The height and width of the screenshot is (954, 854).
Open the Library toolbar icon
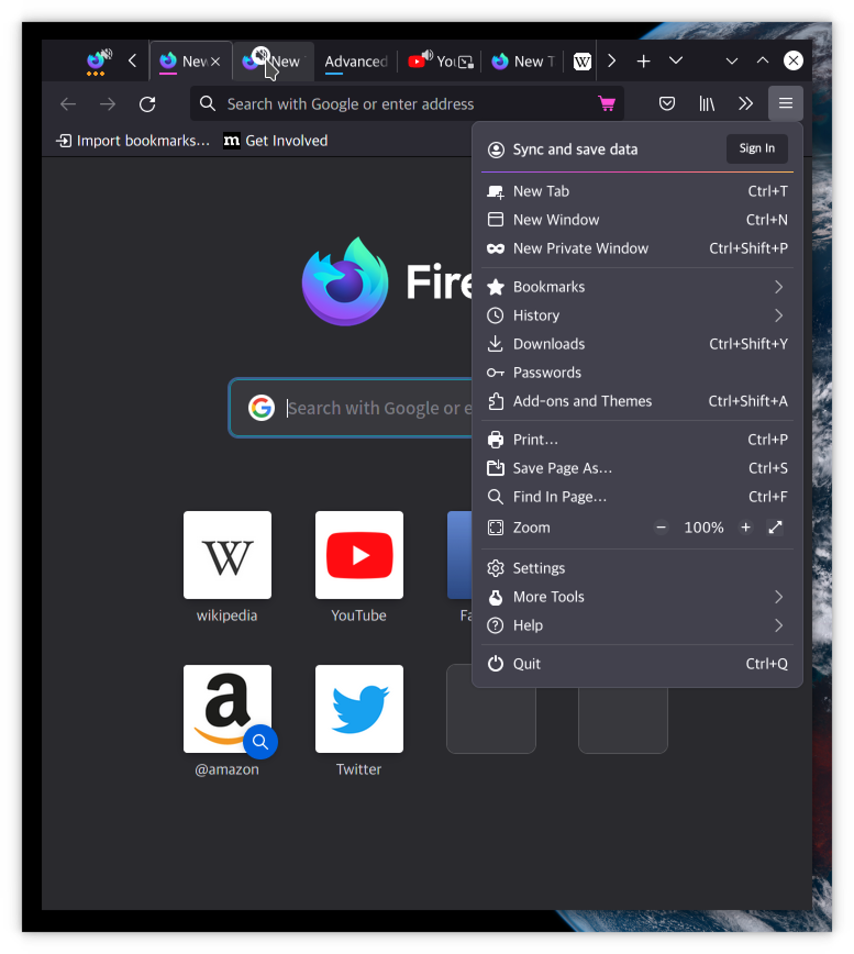[x=706, y=103]
